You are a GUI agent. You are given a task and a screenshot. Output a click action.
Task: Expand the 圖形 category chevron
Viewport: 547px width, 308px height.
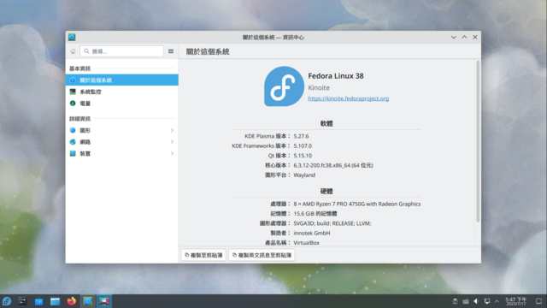172,130
